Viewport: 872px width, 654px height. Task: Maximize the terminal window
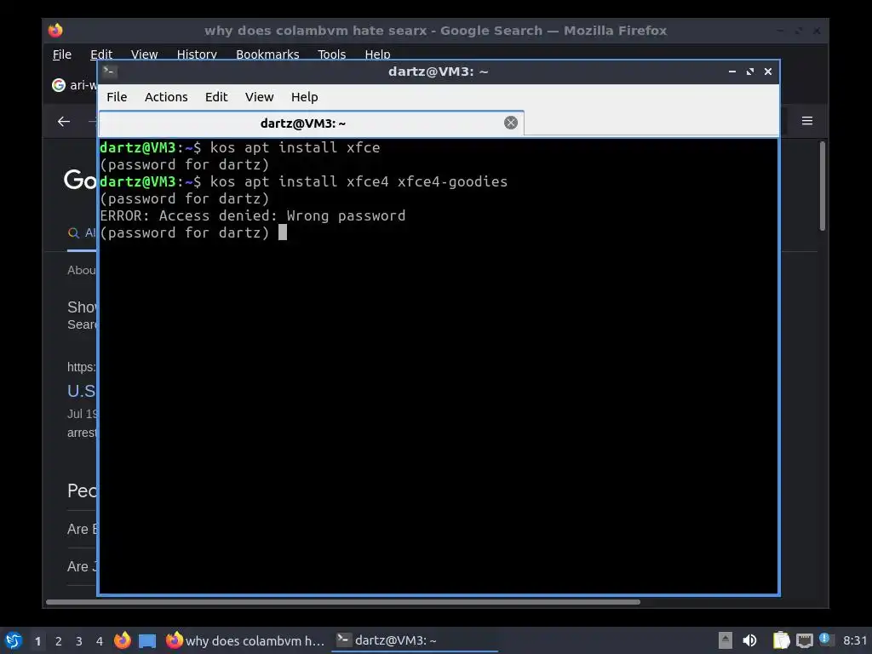750,72
